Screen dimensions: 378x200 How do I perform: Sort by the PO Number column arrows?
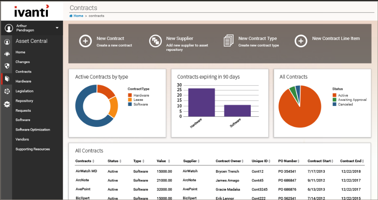[299, 161]
